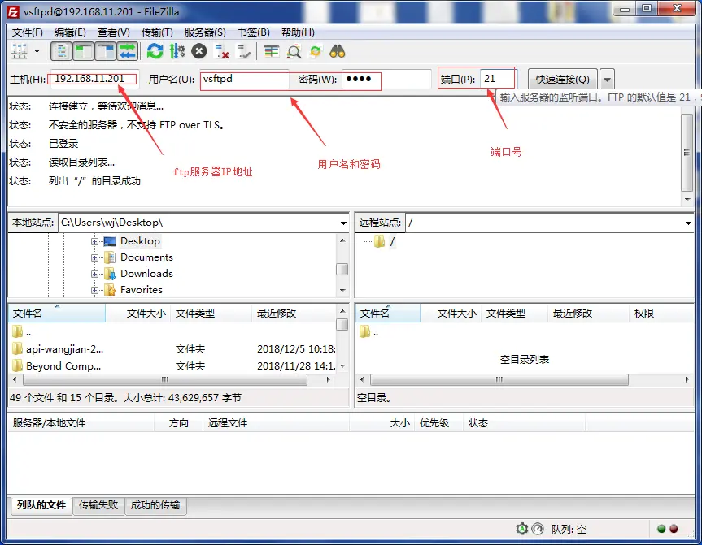This screenshot has width=702, height=545.
Task: Click the password input field
Action: click(386, 79)
